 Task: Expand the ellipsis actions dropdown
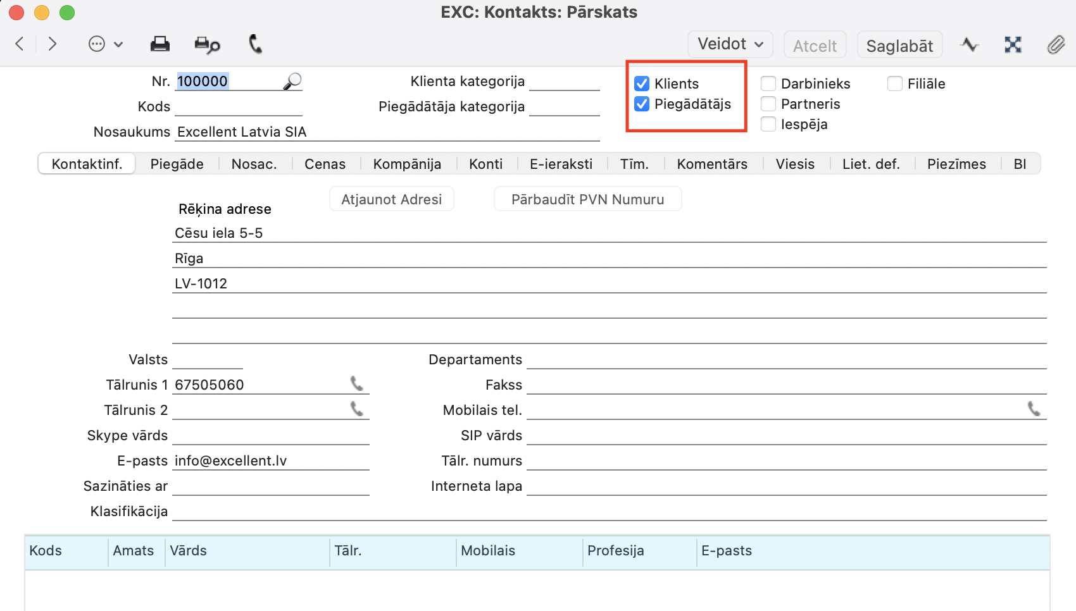pyautogui.click(x=105, y=44)
